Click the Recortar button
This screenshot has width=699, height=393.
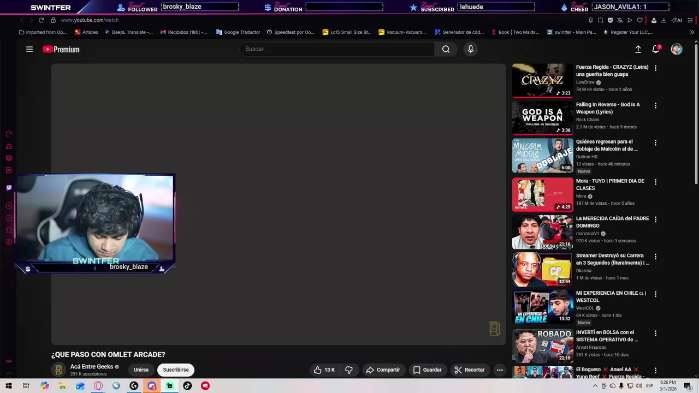coord(470,370)
